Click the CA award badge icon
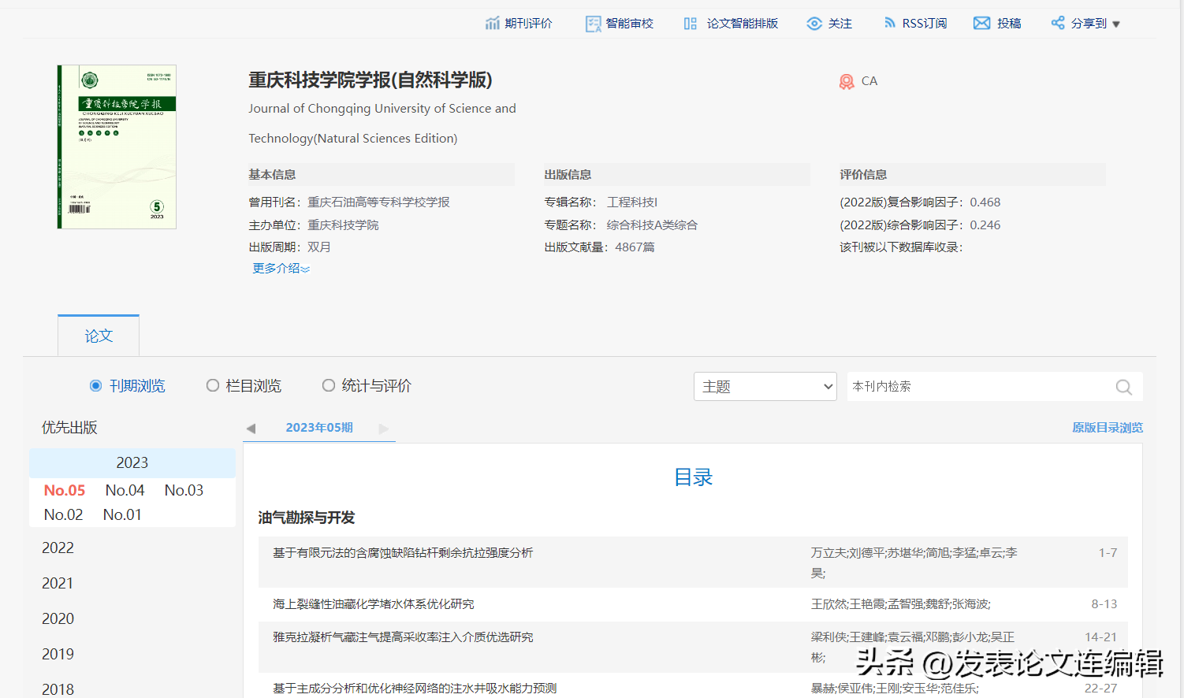This screenshot has width=1184, height=698. [x=847, y=81]
